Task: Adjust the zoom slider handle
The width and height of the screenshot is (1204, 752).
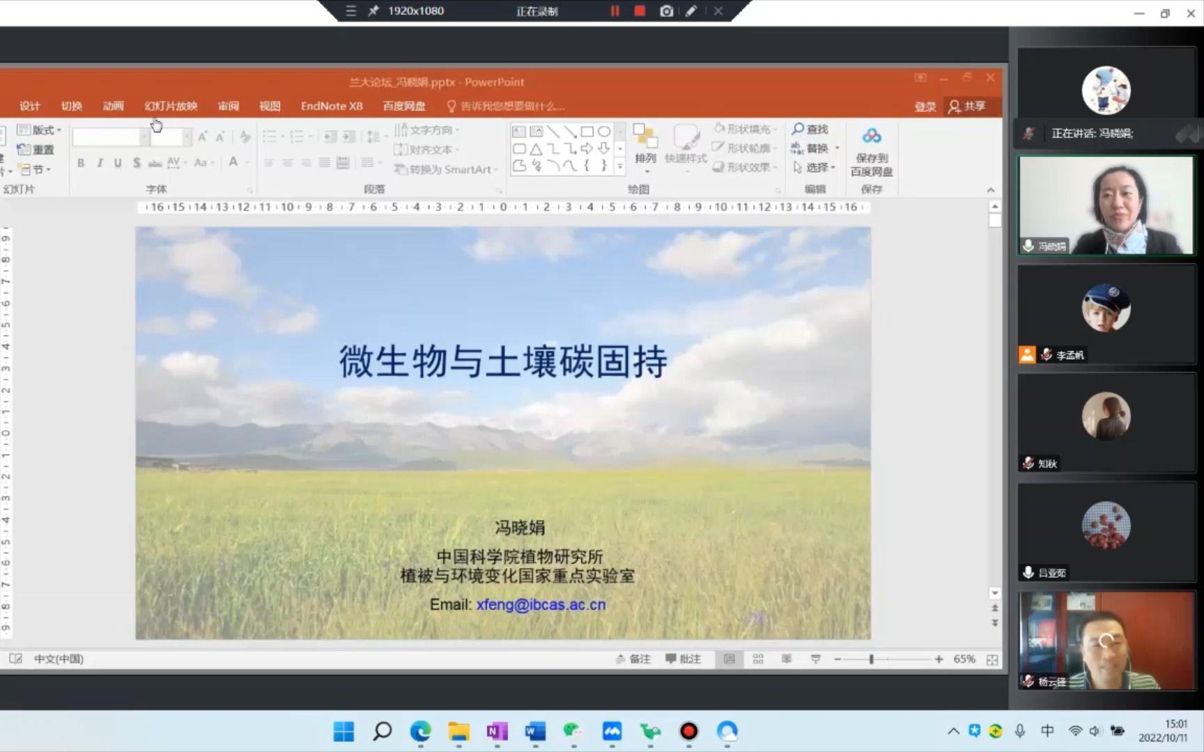Action: pos(871,659)
